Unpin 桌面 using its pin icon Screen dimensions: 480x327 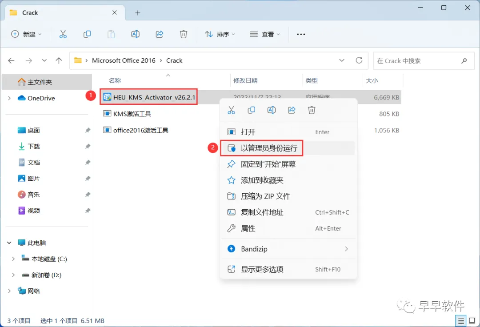[88, 130]
